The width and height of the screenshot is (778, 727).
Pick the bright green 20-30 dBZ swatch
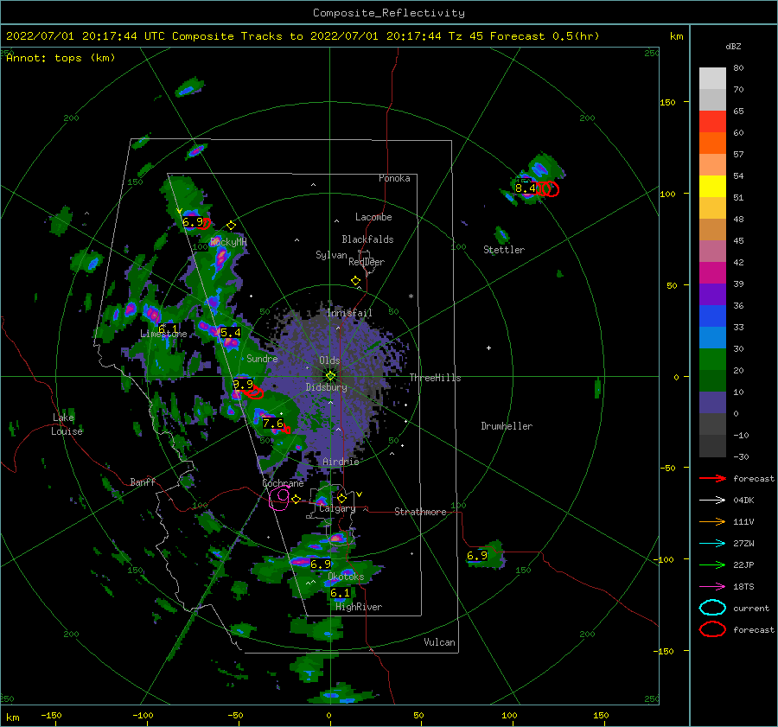712,360
